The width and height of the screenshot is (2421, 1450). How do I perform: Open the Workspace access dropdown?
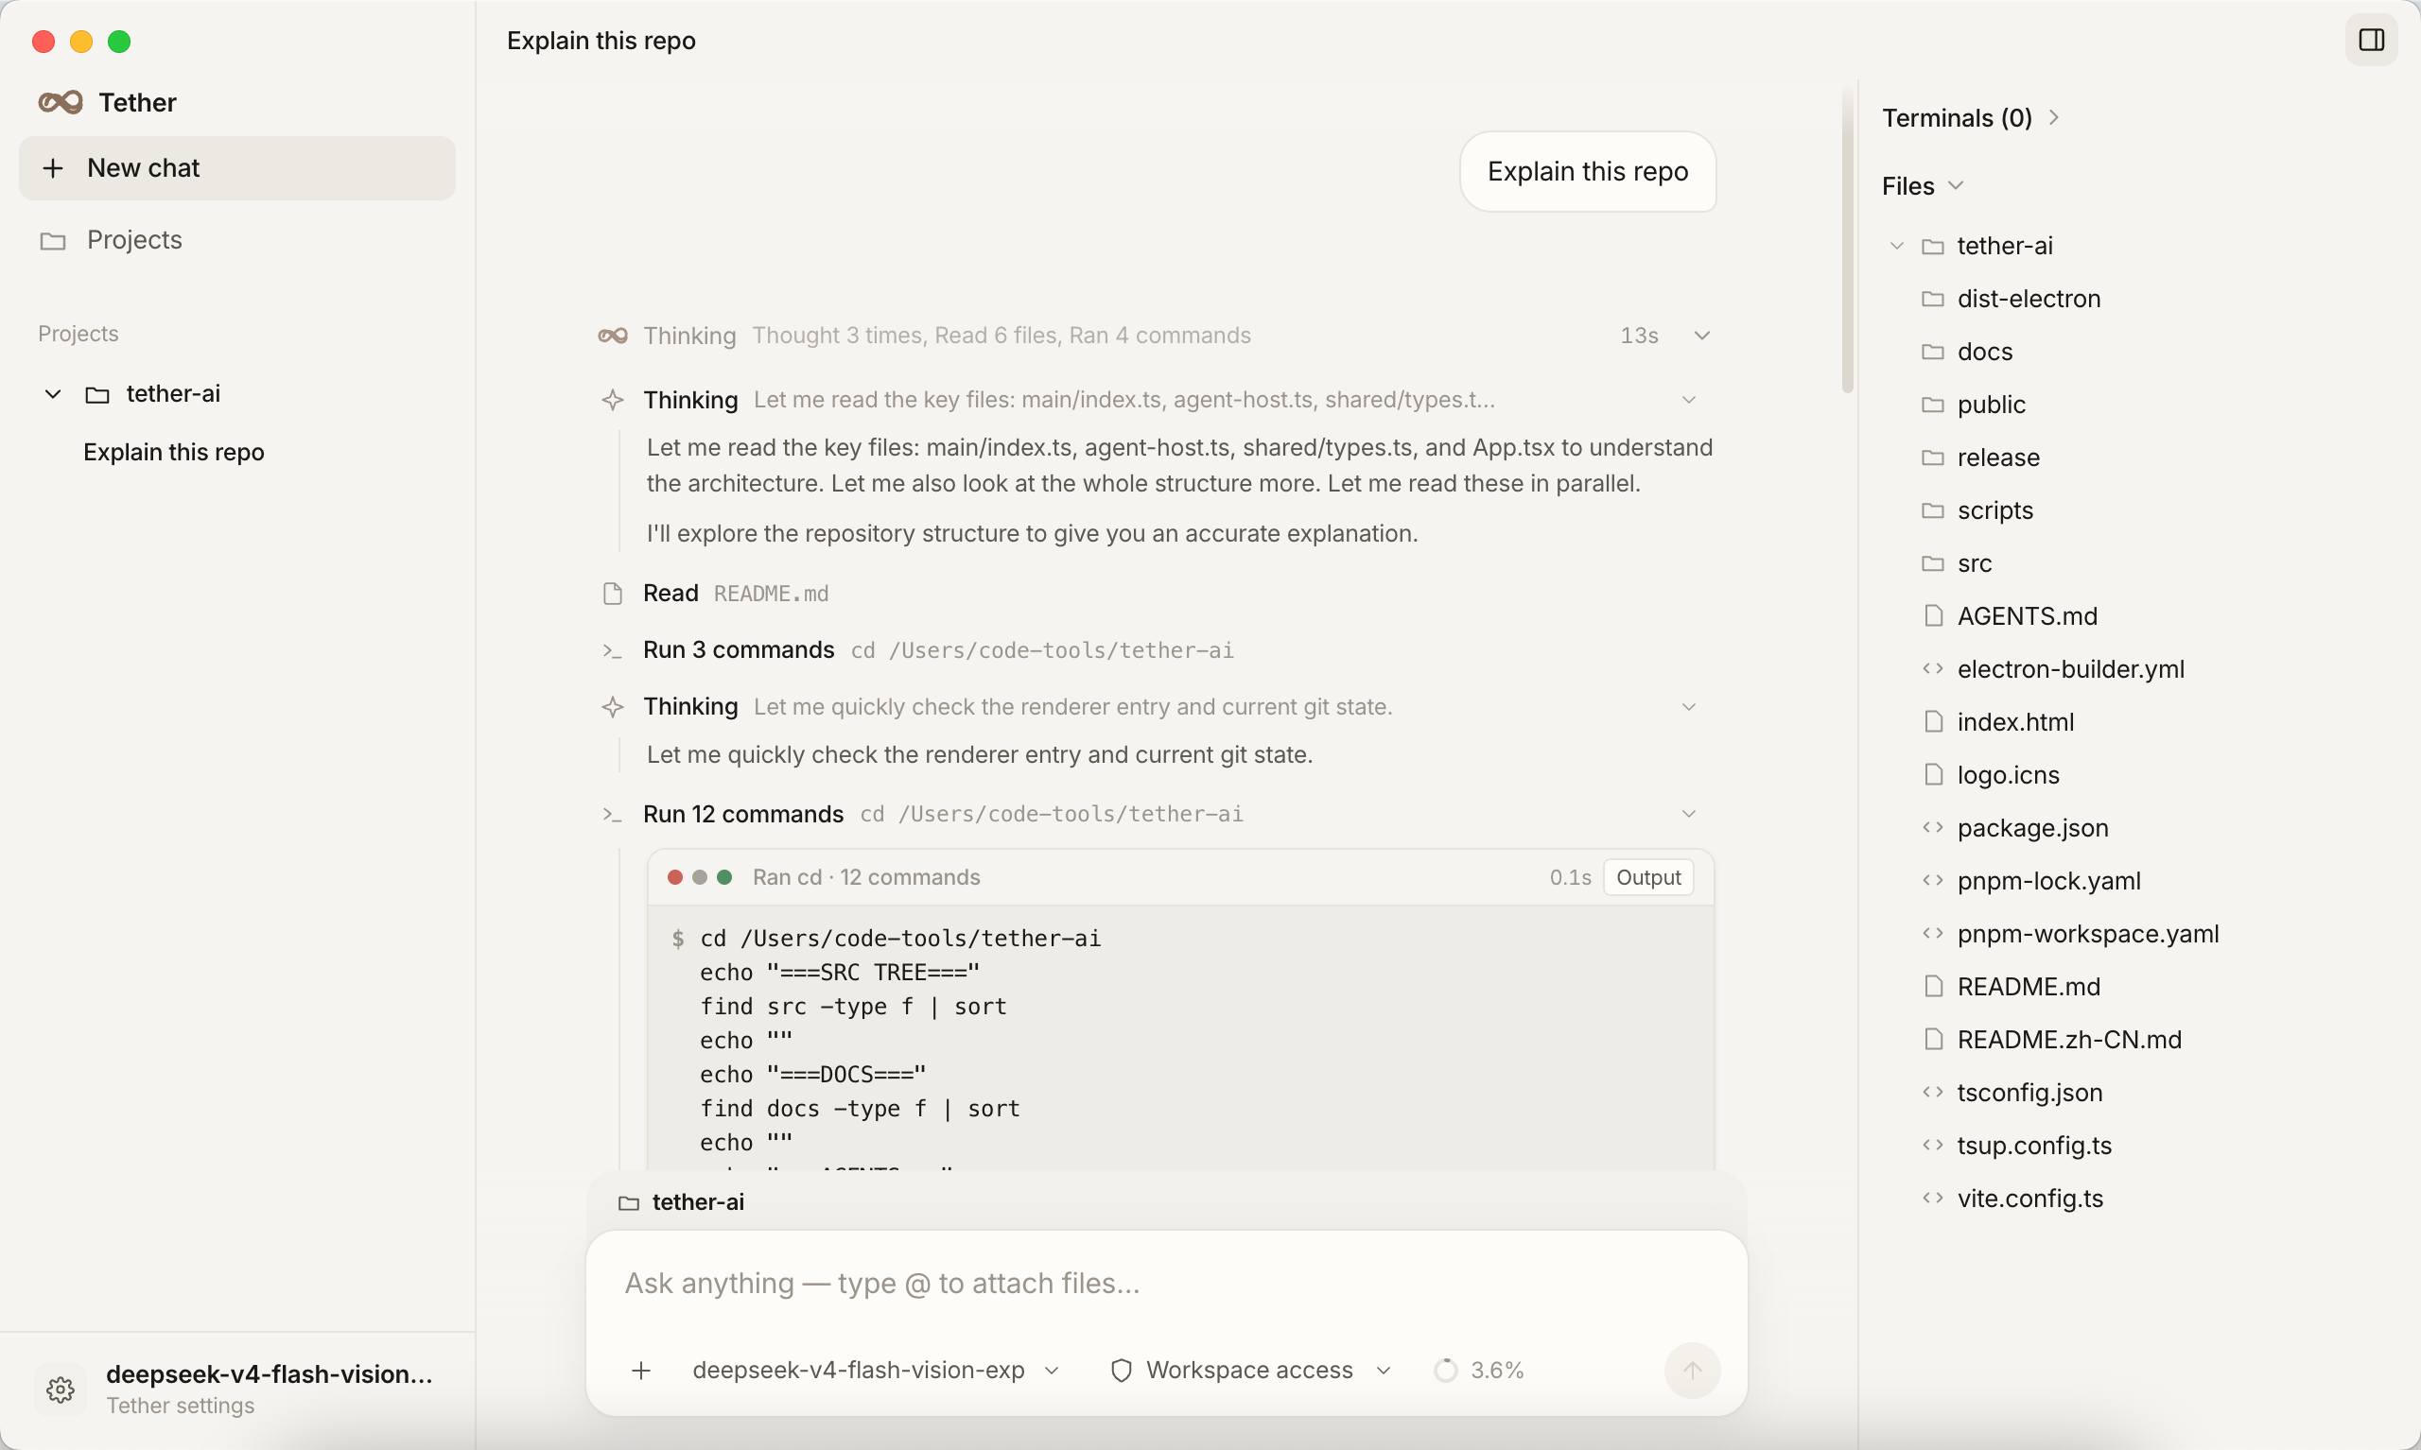point(1251,1370)
